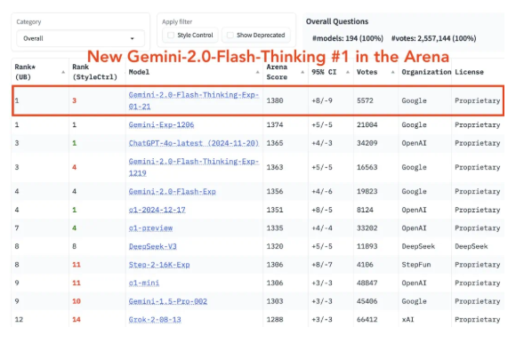The image size is (516, 343).
Task: Enable the Style Control checkbox
Action: point(171,36)
